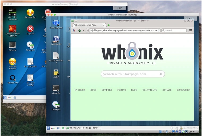The image size is (202, 136).
Task: Expand the Torbutton dropdown arrow
Action: point(83,31)
